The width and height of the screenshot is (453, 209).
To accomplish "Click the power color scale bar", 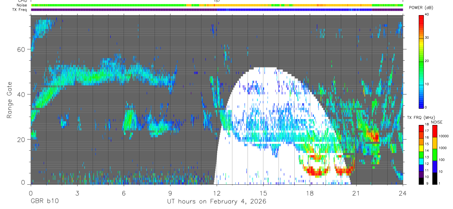I will click(x=421, y=61).
